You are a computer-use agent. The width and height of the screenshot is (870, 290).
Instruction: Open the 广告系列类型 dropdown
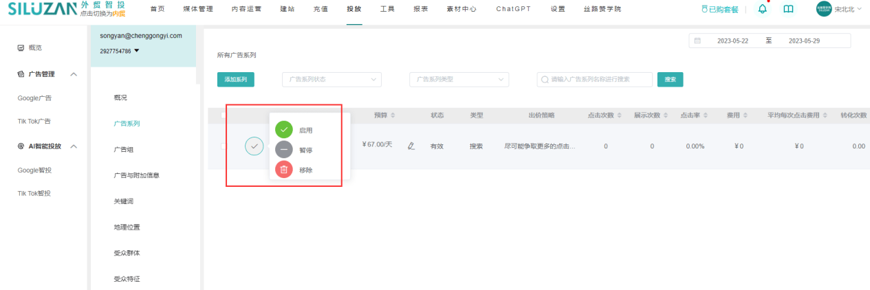(459, 80)
